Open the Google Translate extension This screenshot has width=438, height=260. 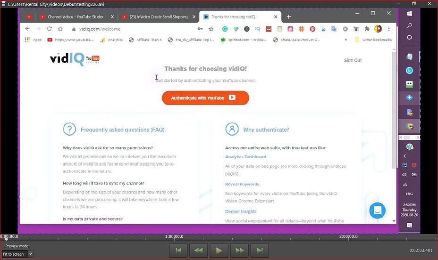pos(334,29)
